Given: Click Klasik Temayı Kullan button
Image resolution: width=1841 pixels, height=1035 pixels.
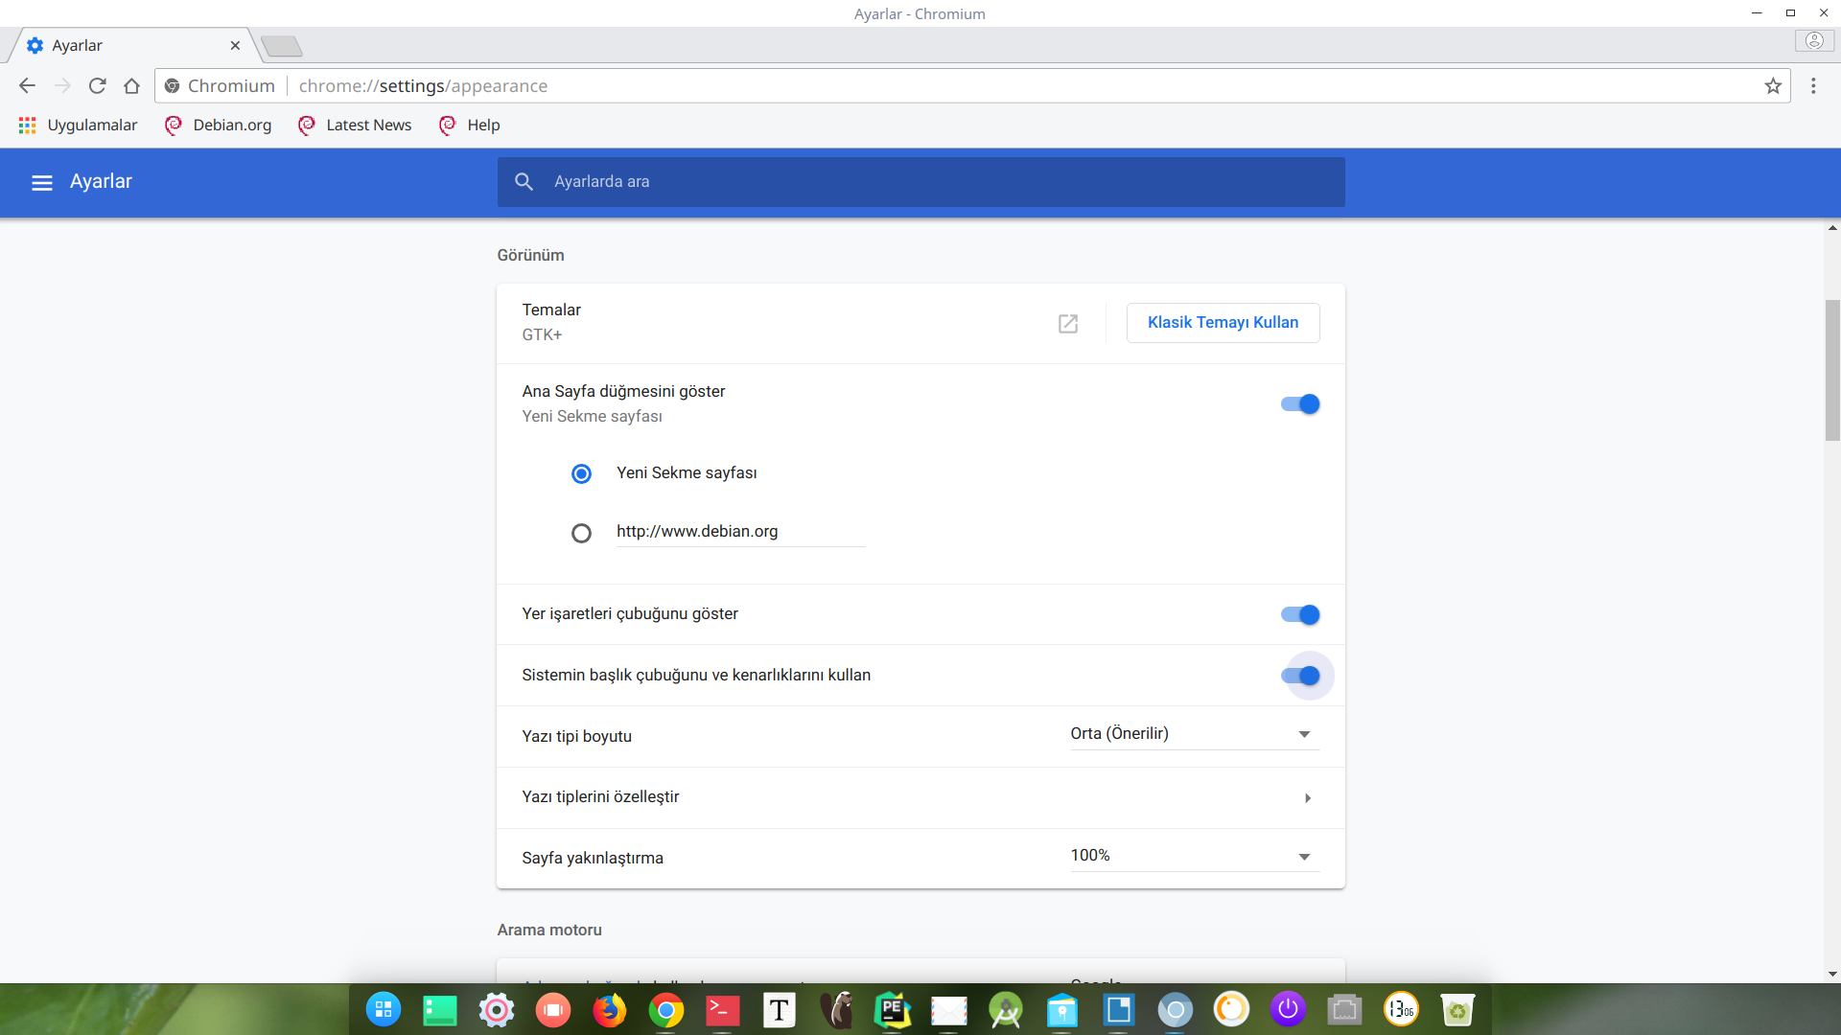Looking at the screenshot, I should pos(1223,323).
